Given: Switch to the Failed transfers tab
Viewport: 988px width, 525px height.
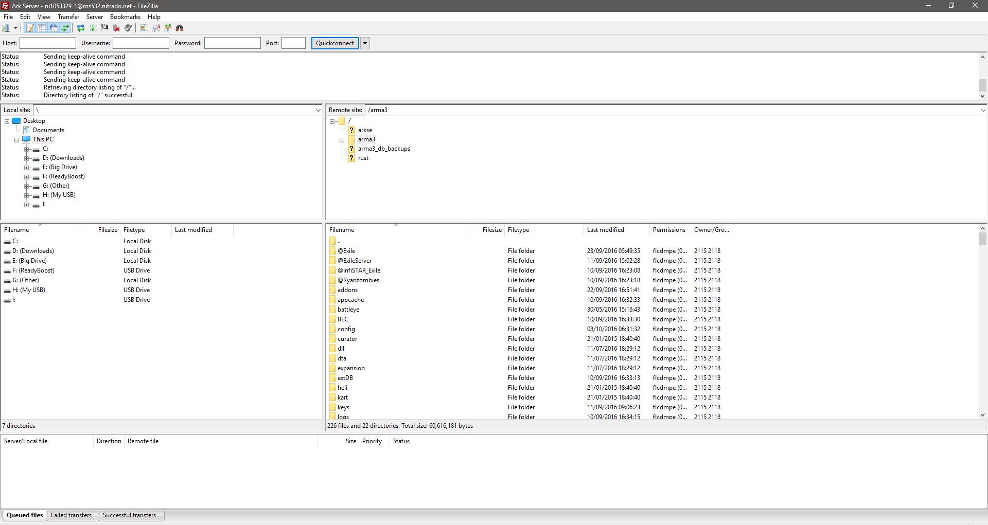Looking at the screenshot, I should pyautogui.click(x=72, y=515).
